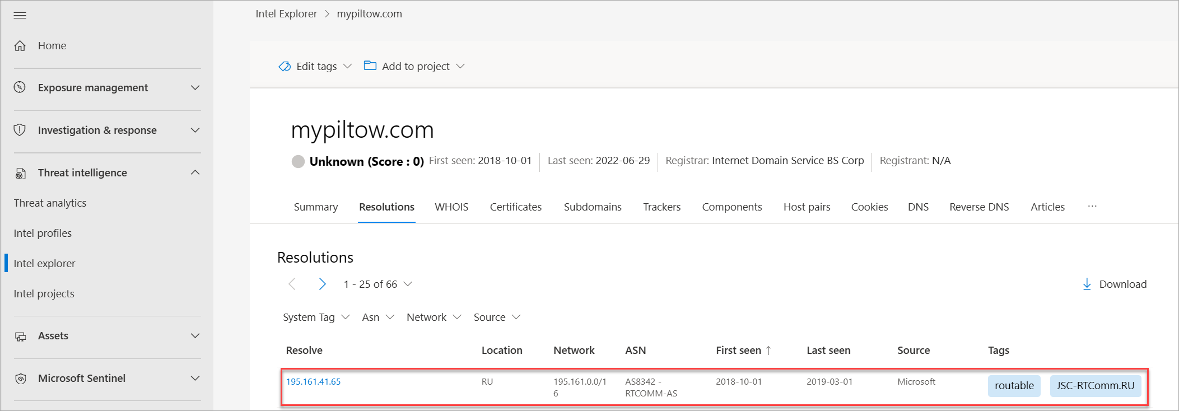Open the Edit tags dropdown

click(316, 66)
